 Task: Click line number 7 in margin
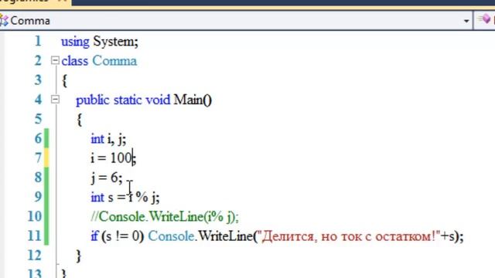[x=38, y=158]
